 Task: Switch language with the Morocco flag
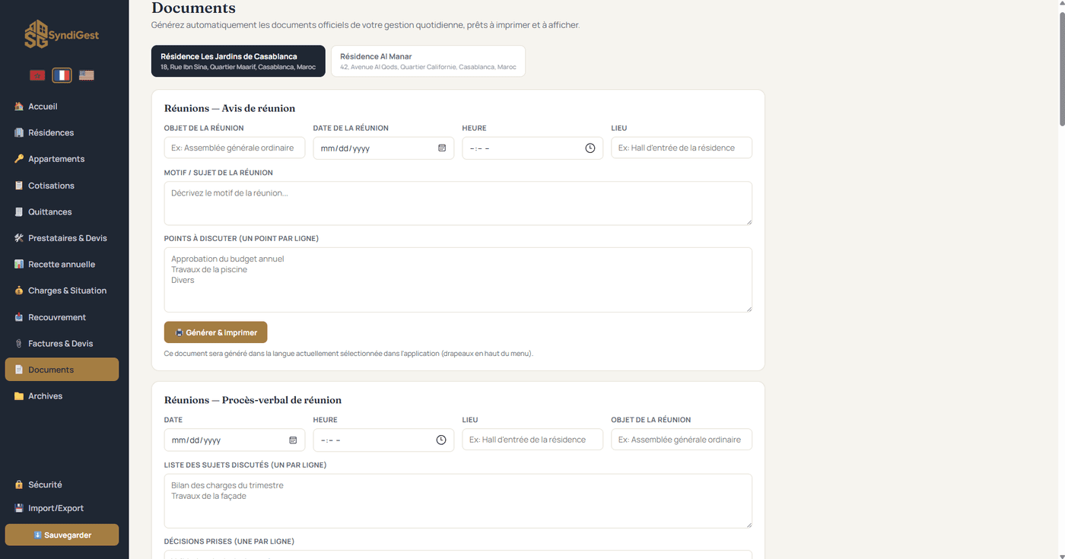[37, 75]
